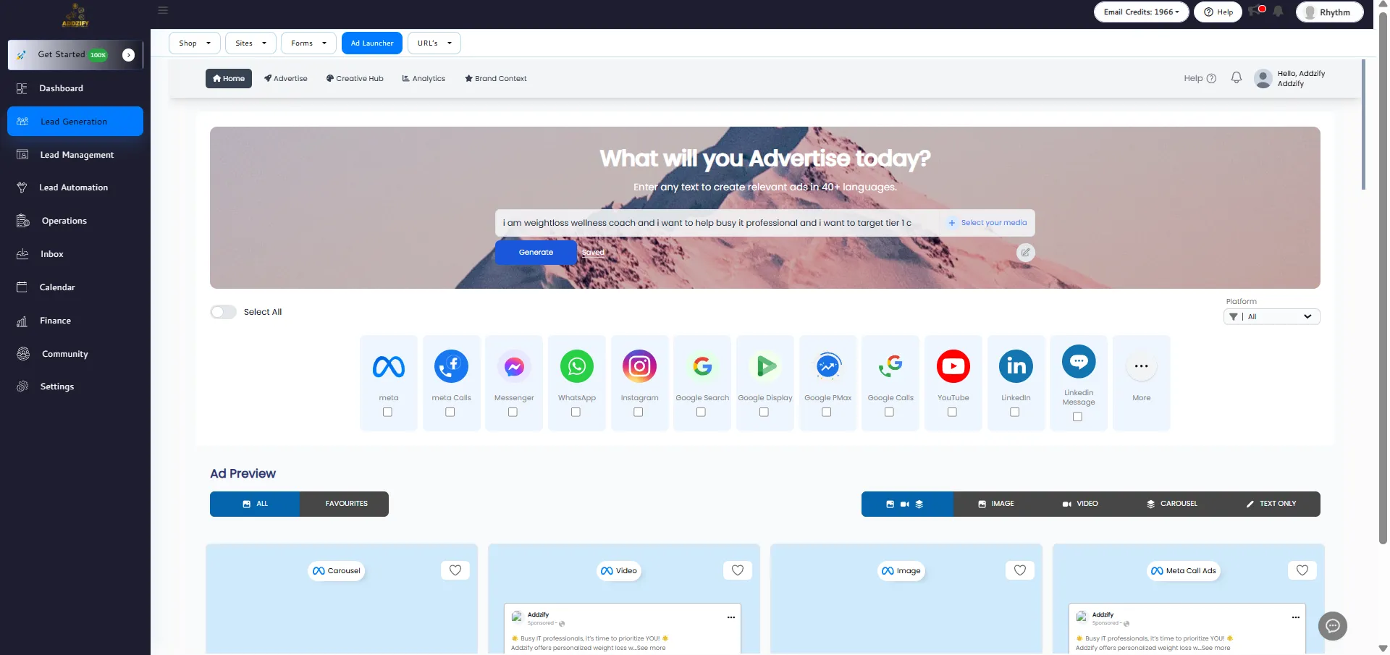Screen dimensions: 1390x655
Task: Click the Generate button
Action: 536,253
